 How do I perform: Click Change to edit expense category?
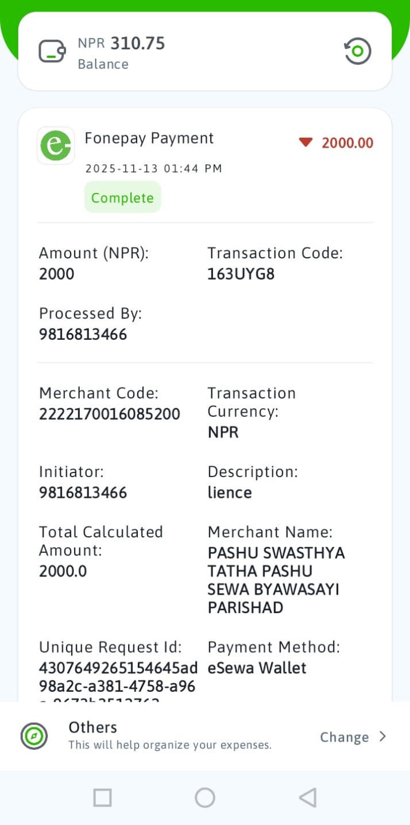pos(345,737)
